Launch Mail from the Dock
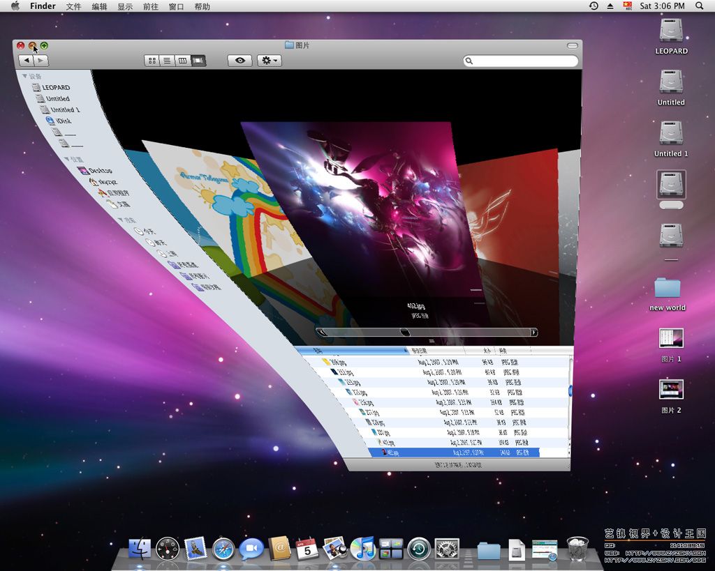 pyautogui.click(x=196, y=549)
